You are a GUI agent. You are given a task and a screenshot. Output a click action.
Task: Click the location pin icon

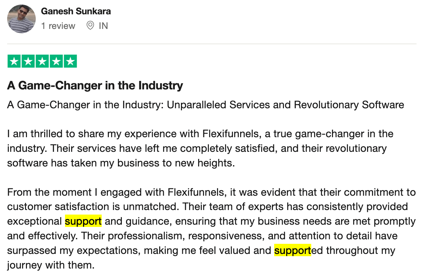tap(90, 26)
